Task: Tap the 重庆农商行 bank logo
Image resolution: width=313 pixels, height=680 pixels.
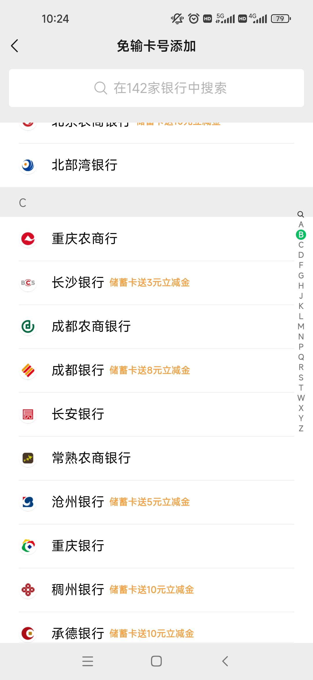Action: click(x=28, y=239)
